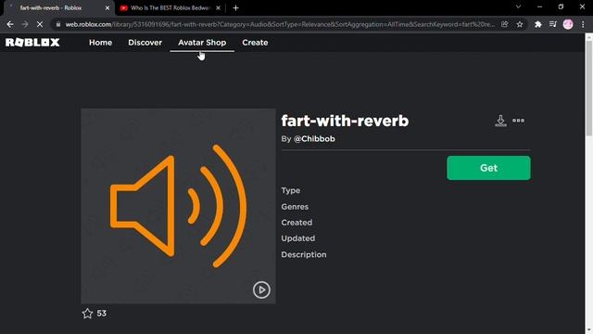Click the address bar URL
The image size is (593, 334).
(x=280, y=24)
